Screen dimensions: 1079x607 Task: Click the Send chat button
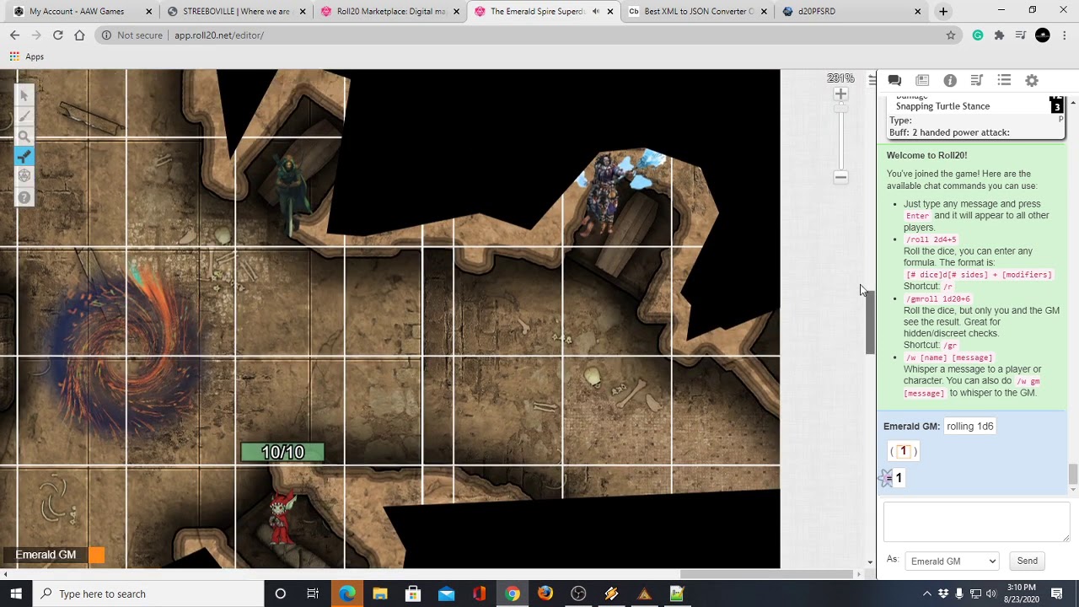[x=1027, y=561]
